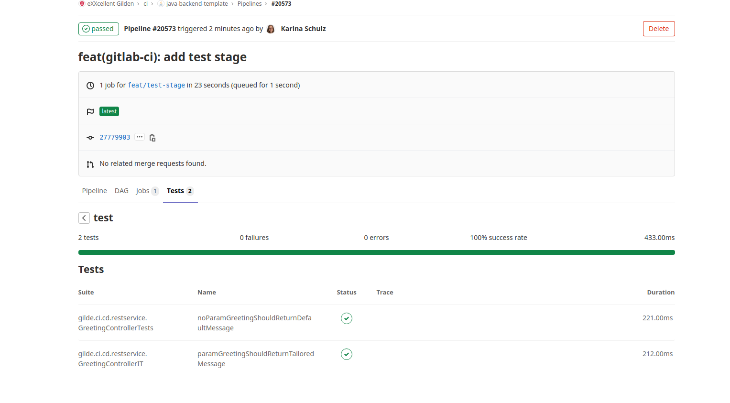730x403 pixels.
Task: Click the copy commit SHA icon
Action: click(x=153, y=138)
